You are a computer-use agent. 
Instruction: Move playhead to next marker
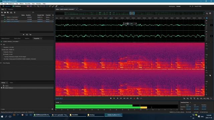131,98
